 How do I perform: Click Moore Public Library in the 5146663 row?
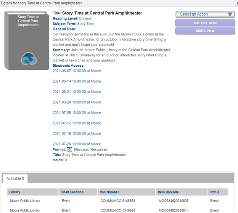[x=25, y=201]
